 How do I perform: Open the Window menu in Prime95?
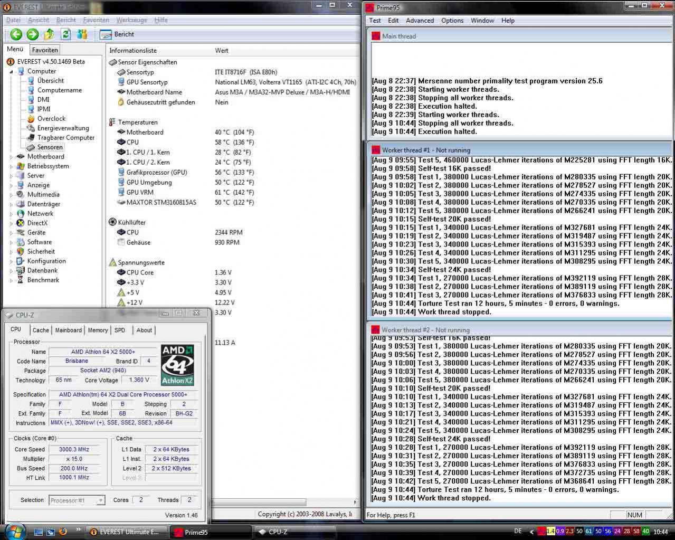coord(482,21)
